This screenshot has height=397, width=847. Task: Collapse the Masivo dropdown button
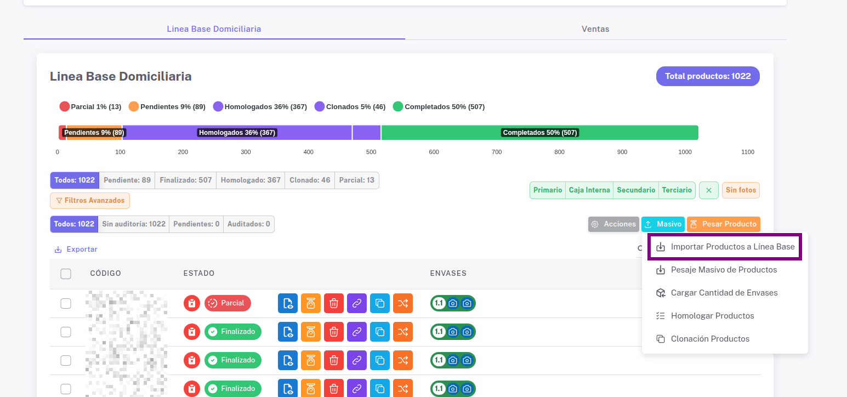[663, 224]
